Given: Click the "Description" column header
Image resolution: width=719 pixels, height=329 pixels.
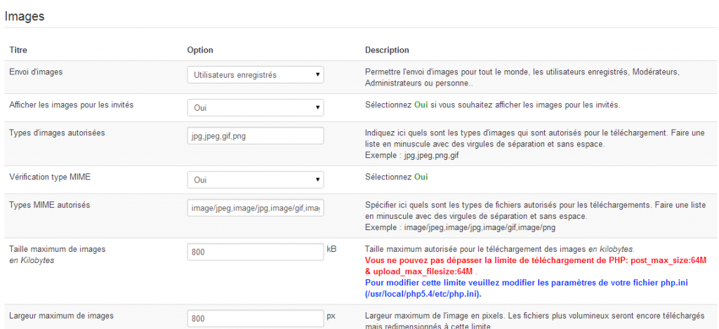Looking at the screenshot, I should pos(387,50).
